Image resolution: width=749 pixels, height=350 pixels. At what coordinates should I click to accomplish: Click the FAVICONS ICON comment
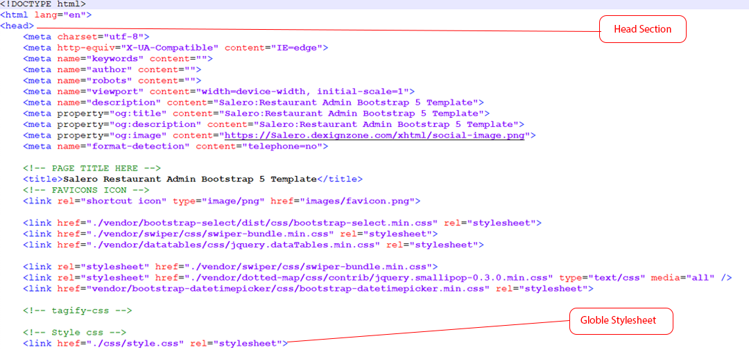(x=86, y=190)
